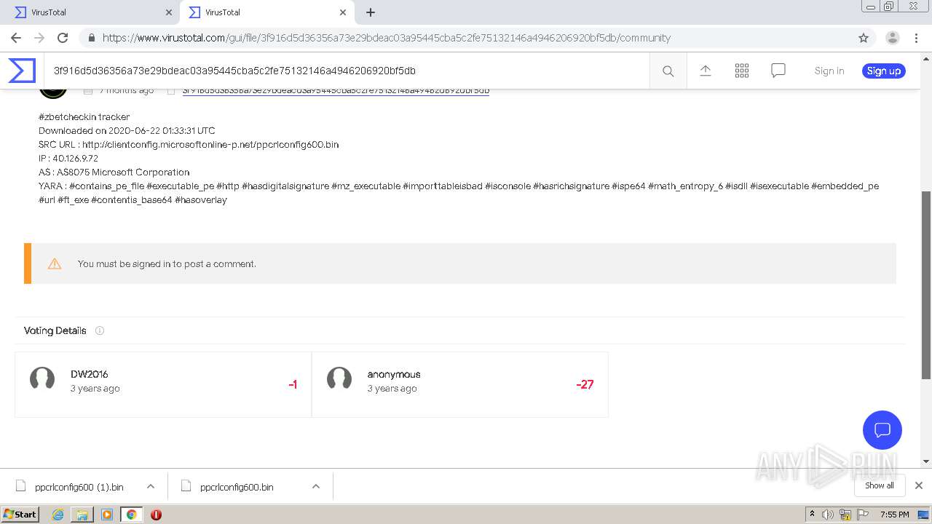Expand options for ppcrlconfig600.bin download
The height and width of the screenshot is (524, 932).
(x=316, y=486)
